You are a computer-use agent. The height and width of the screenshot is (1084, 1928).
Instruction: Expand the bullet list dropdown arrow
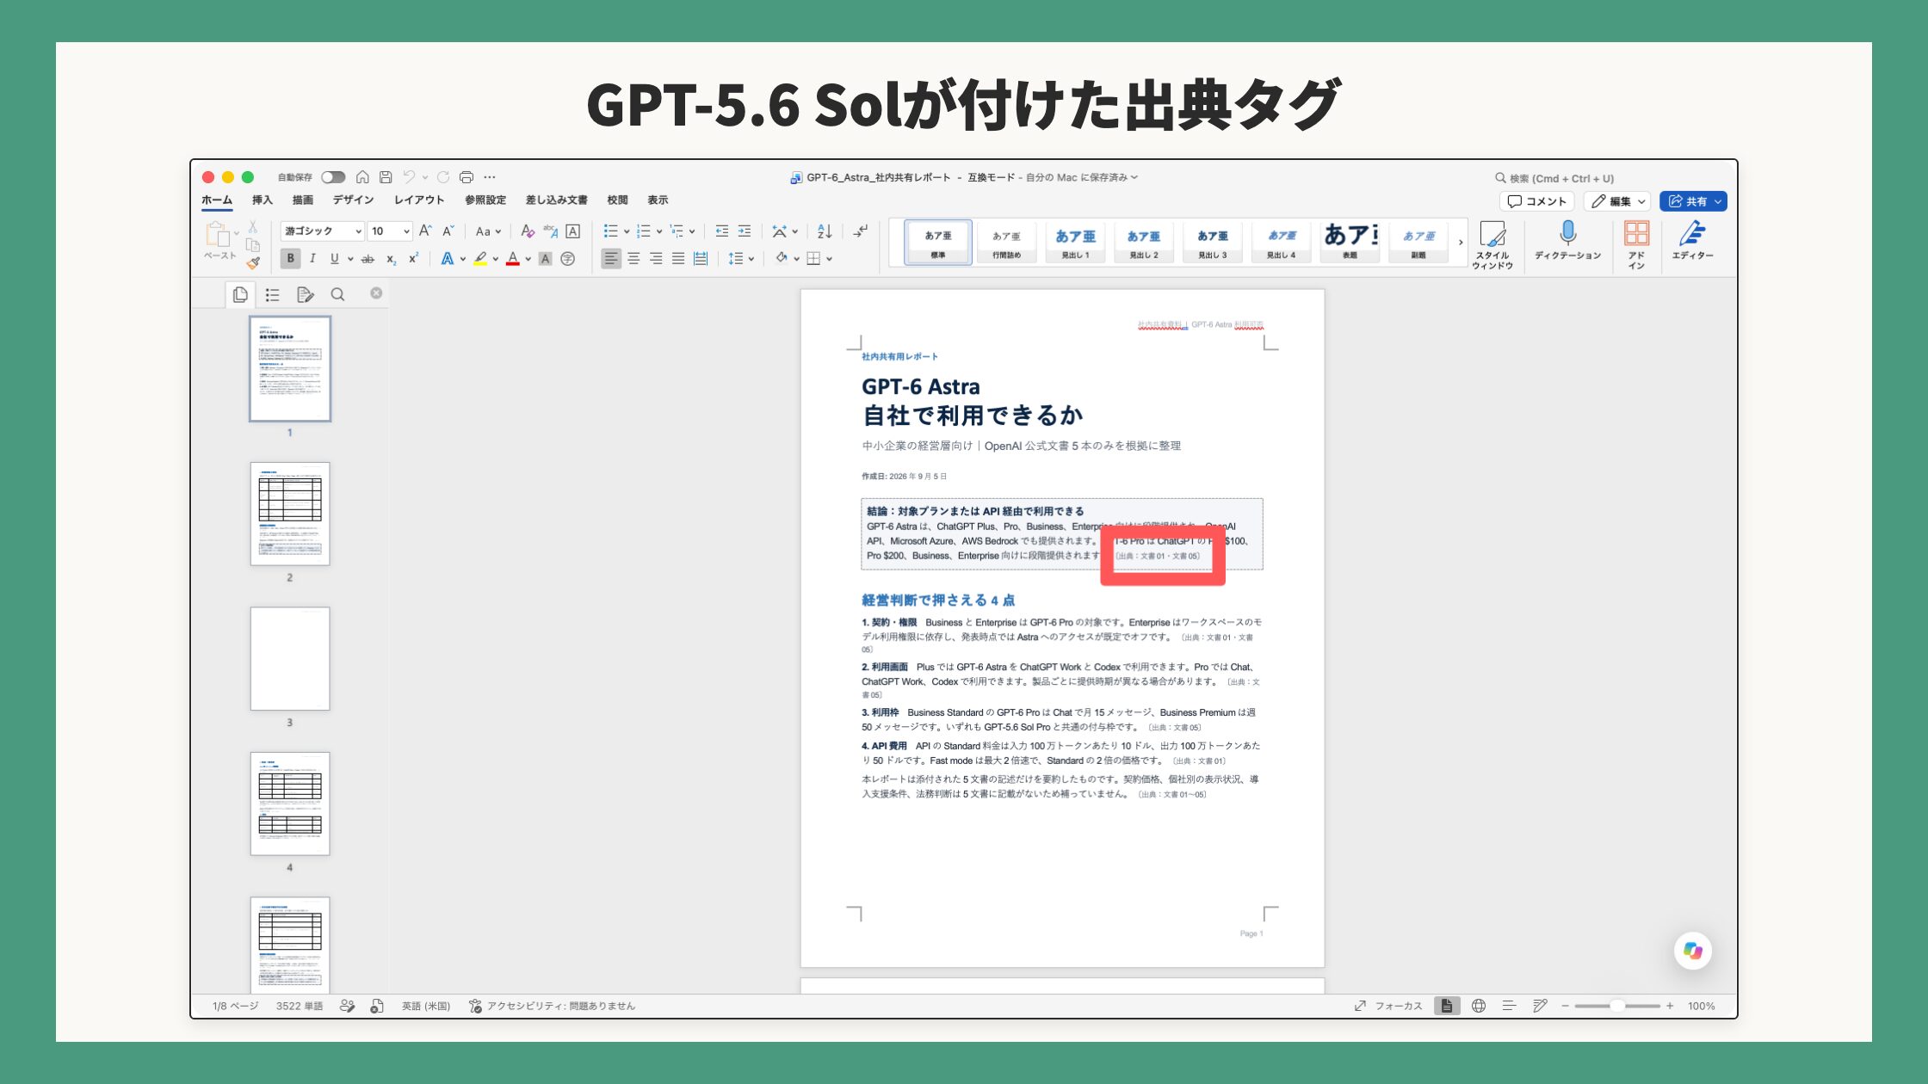pos(627,231)
